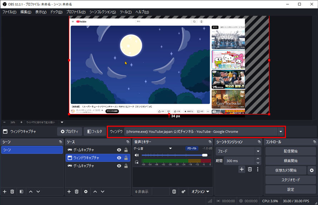The image size is (318, 205).
Task: Open scene filters icon in シーン toolbar
Action: [21, 192]
